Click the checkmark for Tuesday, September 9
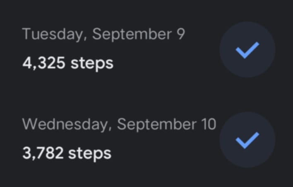Viewport: 293px width, 187px height. [x=247, y=50]
